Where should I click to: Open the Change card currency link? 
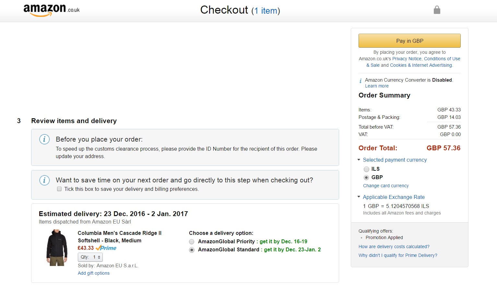pos(385,186)
